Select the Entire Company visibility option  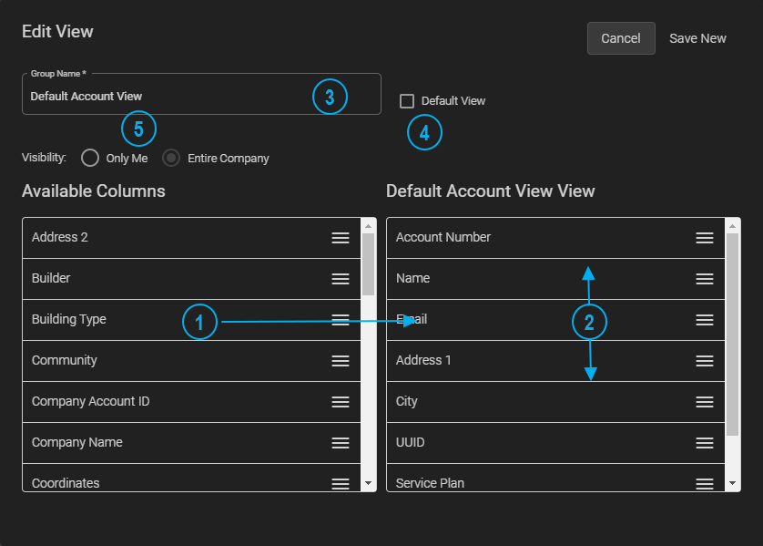tap(170, 158)
